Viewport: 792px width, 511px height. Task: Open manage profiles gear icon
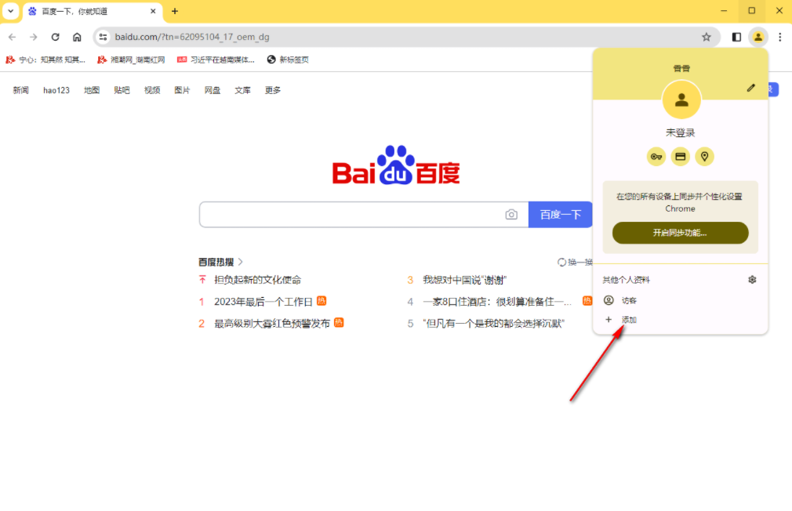click(752, 280)
